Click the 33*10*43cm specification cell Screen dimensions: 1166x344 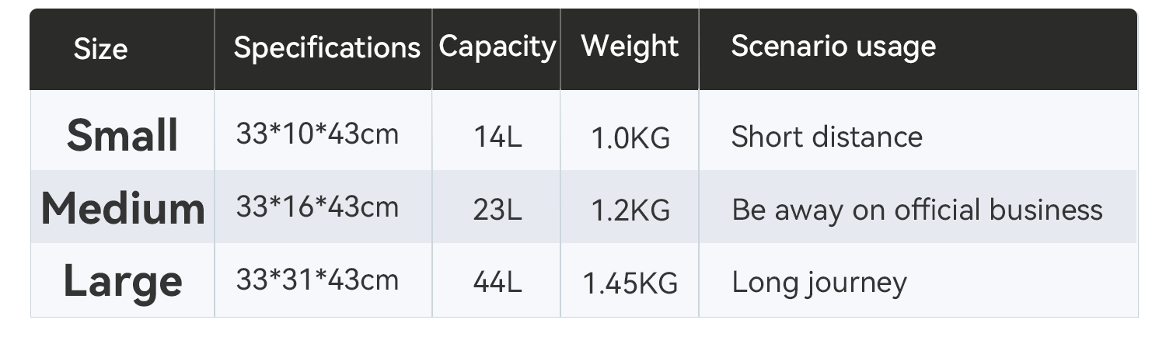(x=317, y=134)
